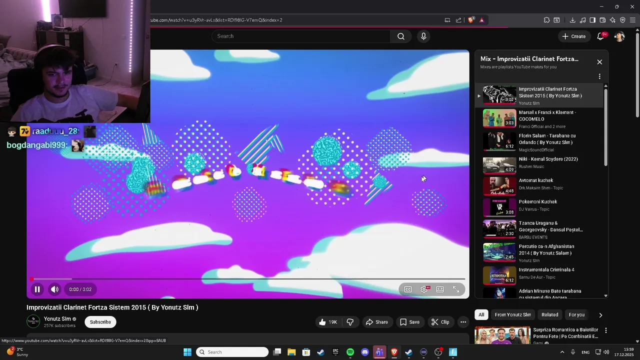Toggle closed captions on the player

coord(408,289)
